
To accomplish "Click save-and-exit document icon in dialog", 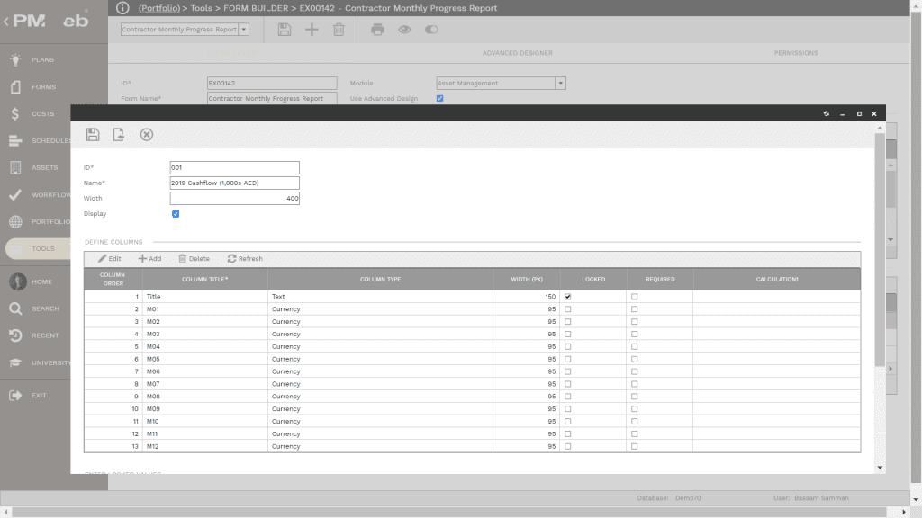I will 119,135.
